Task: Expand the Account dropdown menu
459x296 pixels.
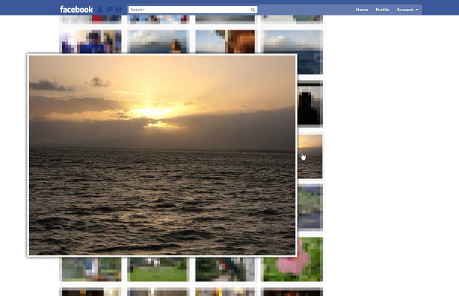Action: (x=407, y=10)
